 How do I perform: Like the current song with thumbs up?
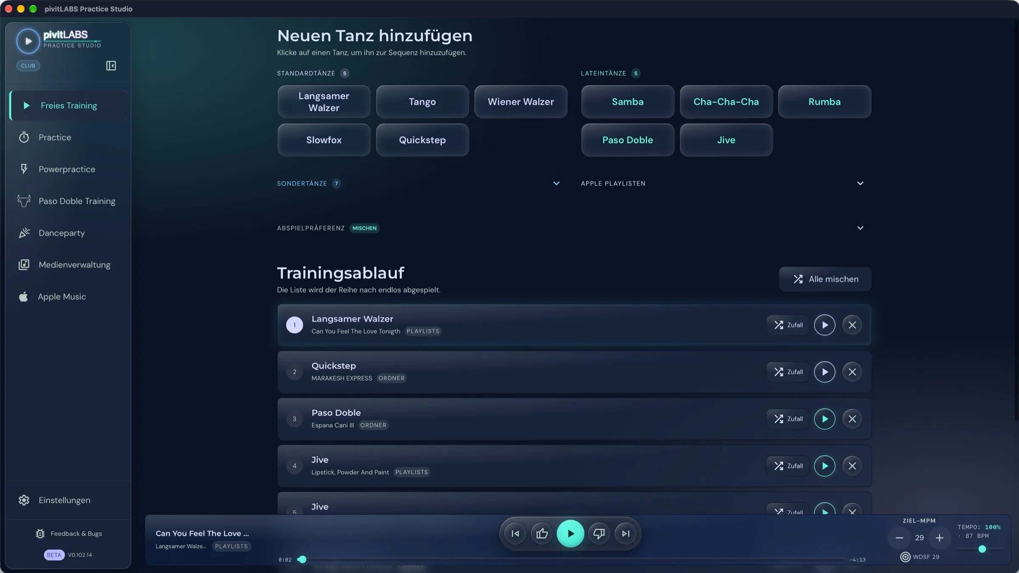pos(542,534)
